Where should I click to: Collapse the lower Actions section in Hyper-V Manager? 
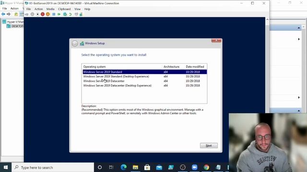(298, 110)
